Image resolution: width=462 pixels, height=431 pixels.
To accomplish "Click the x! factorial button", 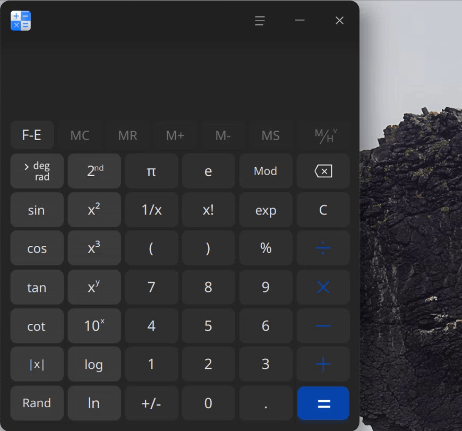I will click(208, 210).
